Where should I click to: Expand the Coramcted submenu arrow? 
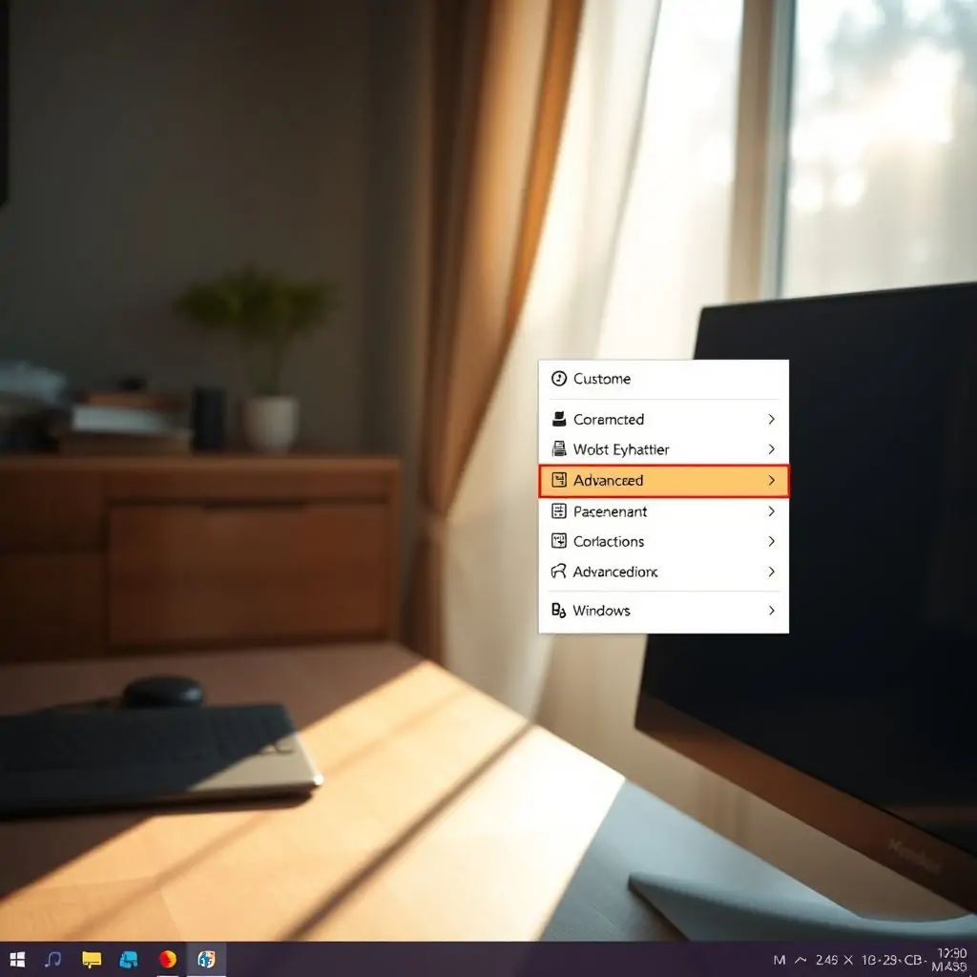(x=771, y=419)
